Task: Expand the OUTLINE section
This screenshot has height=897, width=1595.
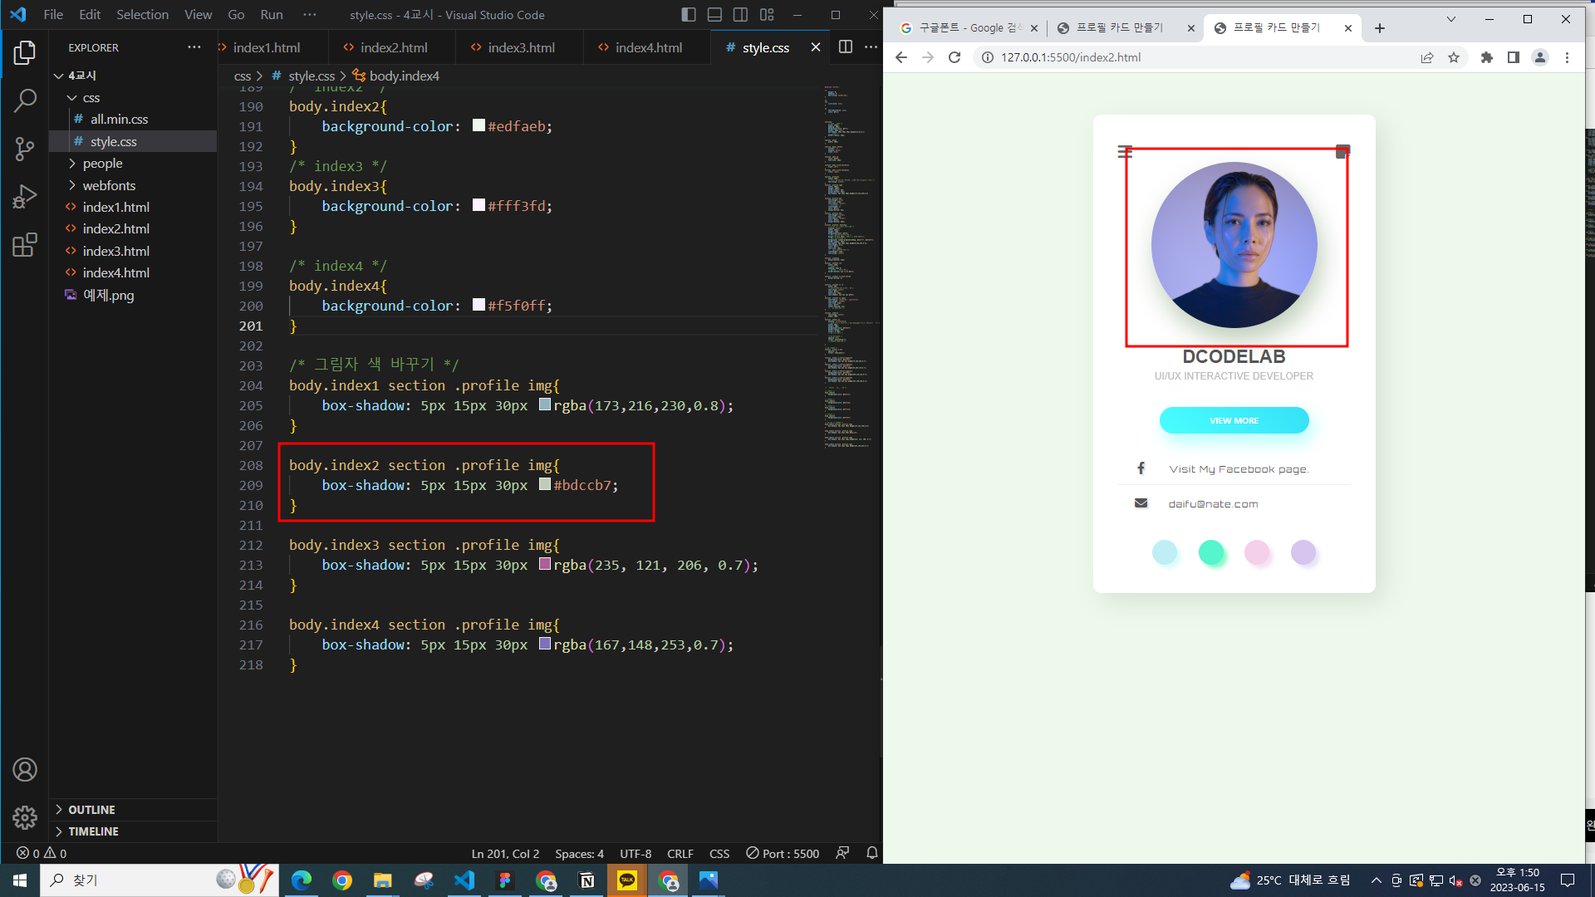Action: coord(91,810)
